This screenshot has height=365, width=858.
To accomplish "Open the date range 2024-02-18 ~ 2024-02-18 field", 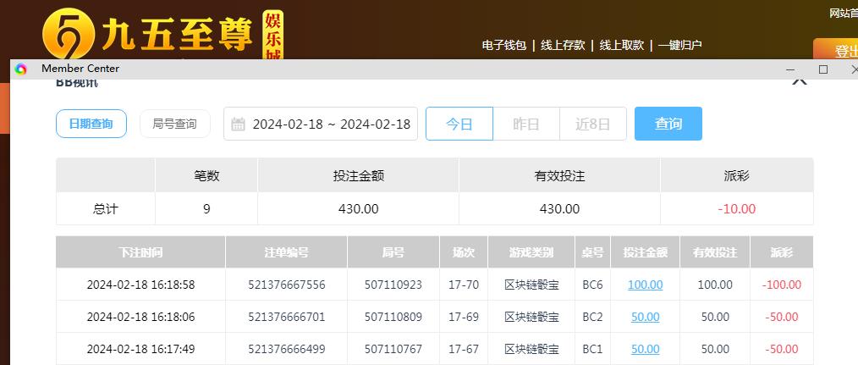I will (x=321, y=124).
